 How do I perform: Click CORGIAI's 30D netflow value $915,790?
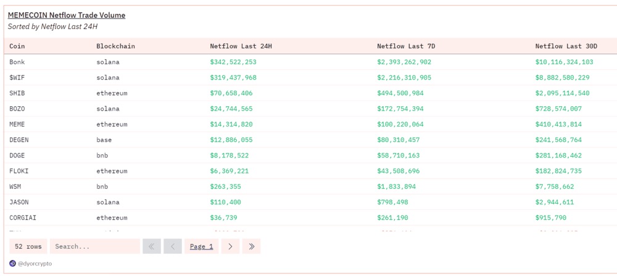point(551,218)
